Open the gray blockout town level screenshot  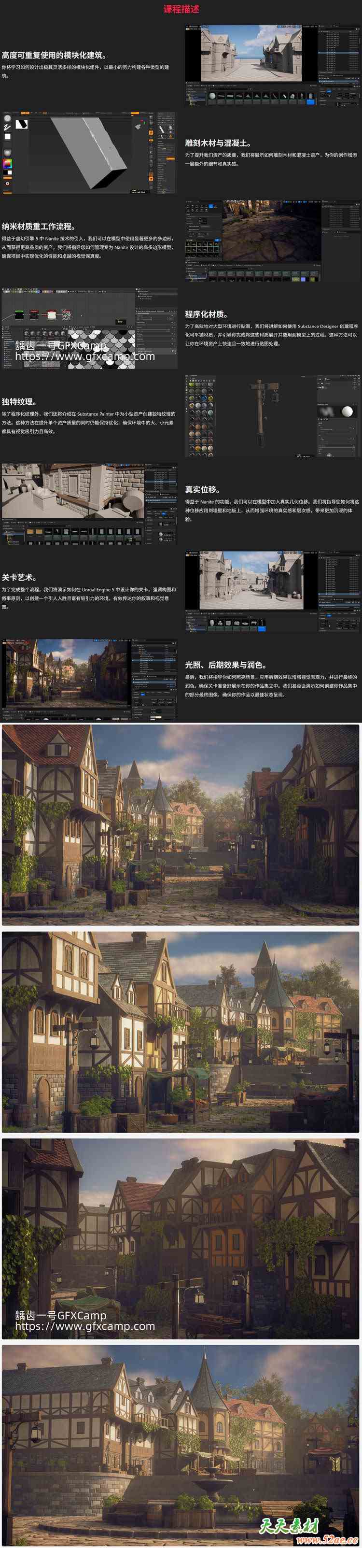click(x=273, y=591)
